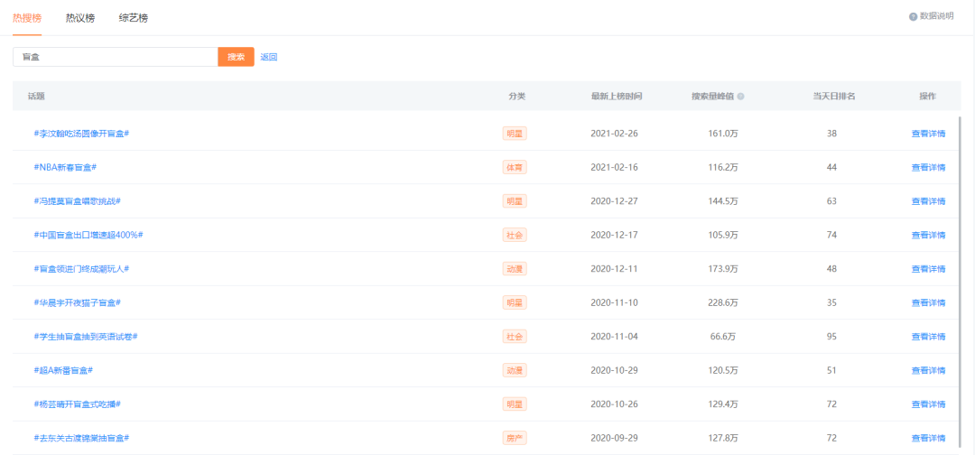Click the 社会 tag in 中国盲盒出口 row
The image size is (975, 455).
pyautogui.click(x=515, y=235)
